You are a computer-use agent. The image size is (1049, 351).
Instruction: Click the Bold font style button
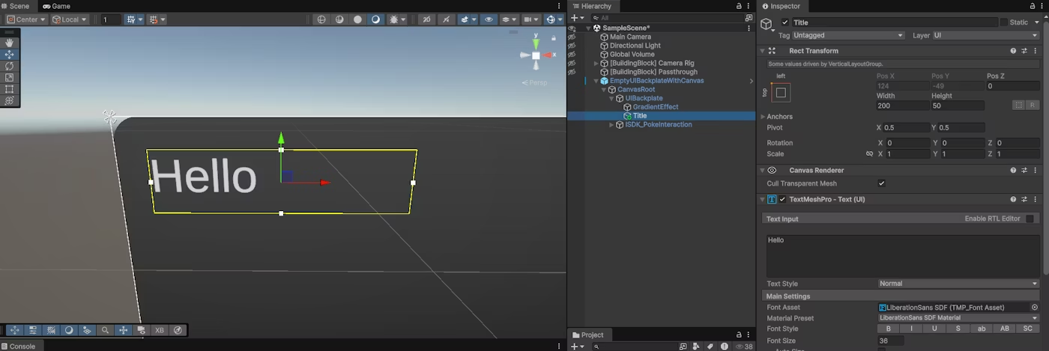(x=888, y=329)
